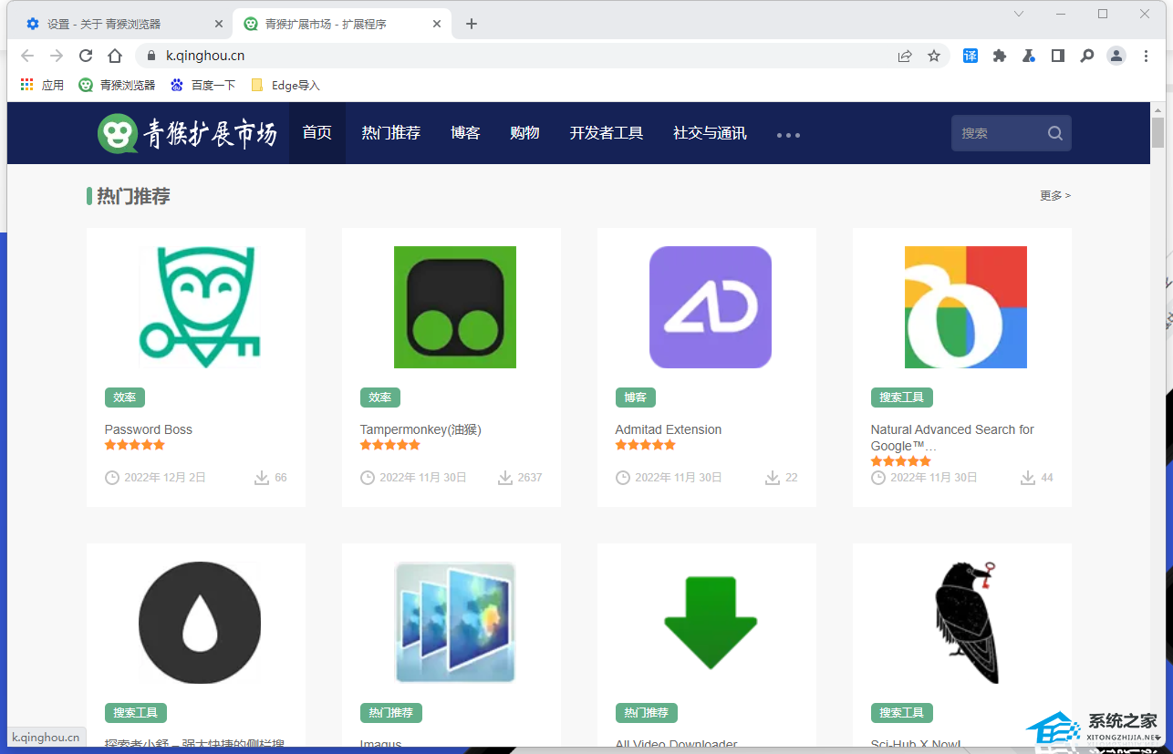This screenshot has width=1173, height=754.
Task: Click download icon on Tampermonkey card
Action: point(505,478)
